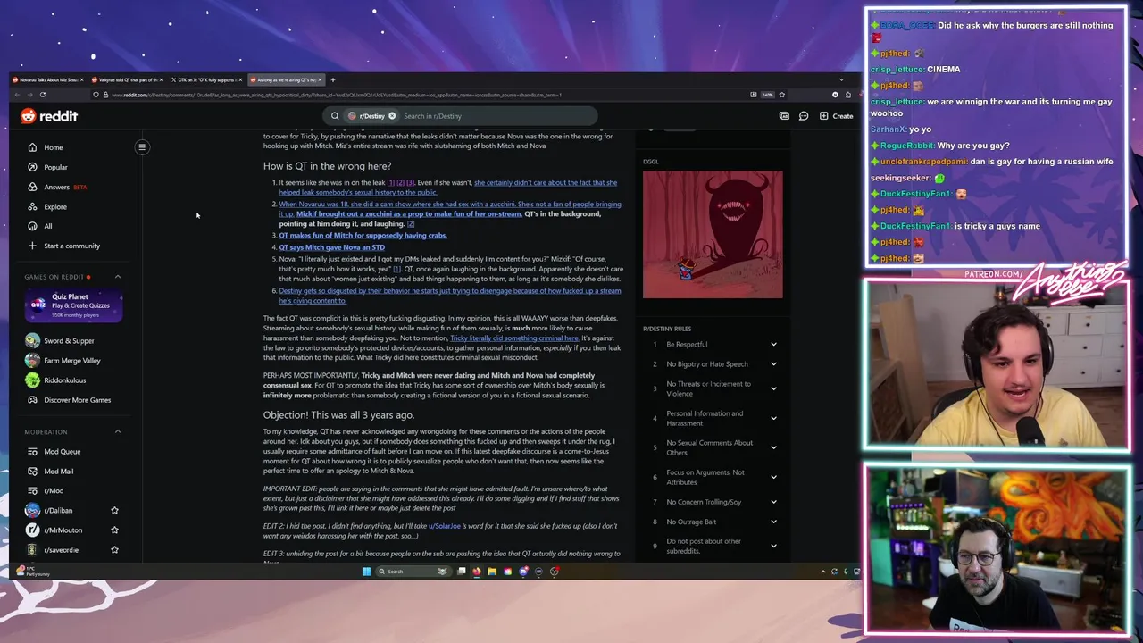
Task: Open link QT makes fun of Mitch
Action: pos(363,236)
